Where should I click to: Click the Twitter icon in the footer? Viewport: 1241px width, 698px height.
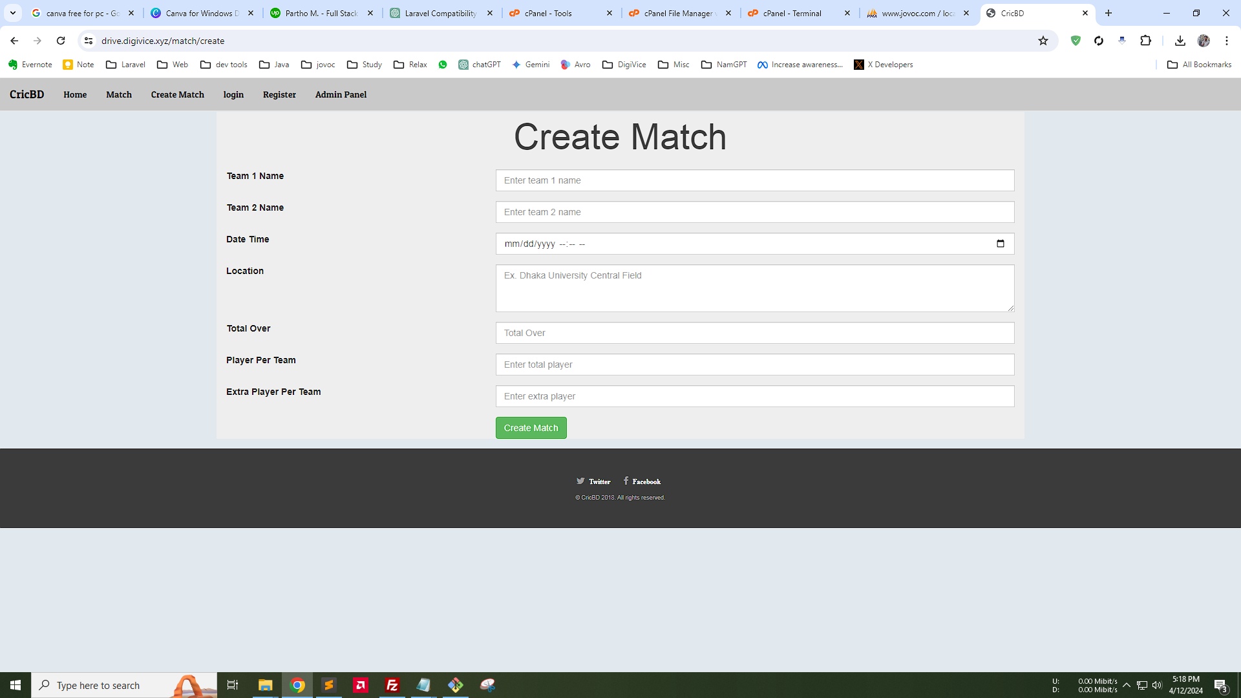pyautogui.click(x=581, y=481)
